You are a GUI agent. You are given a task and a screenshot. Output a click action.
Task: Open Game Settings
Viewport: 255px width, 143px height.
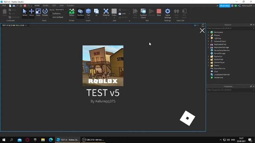[167, 13]
